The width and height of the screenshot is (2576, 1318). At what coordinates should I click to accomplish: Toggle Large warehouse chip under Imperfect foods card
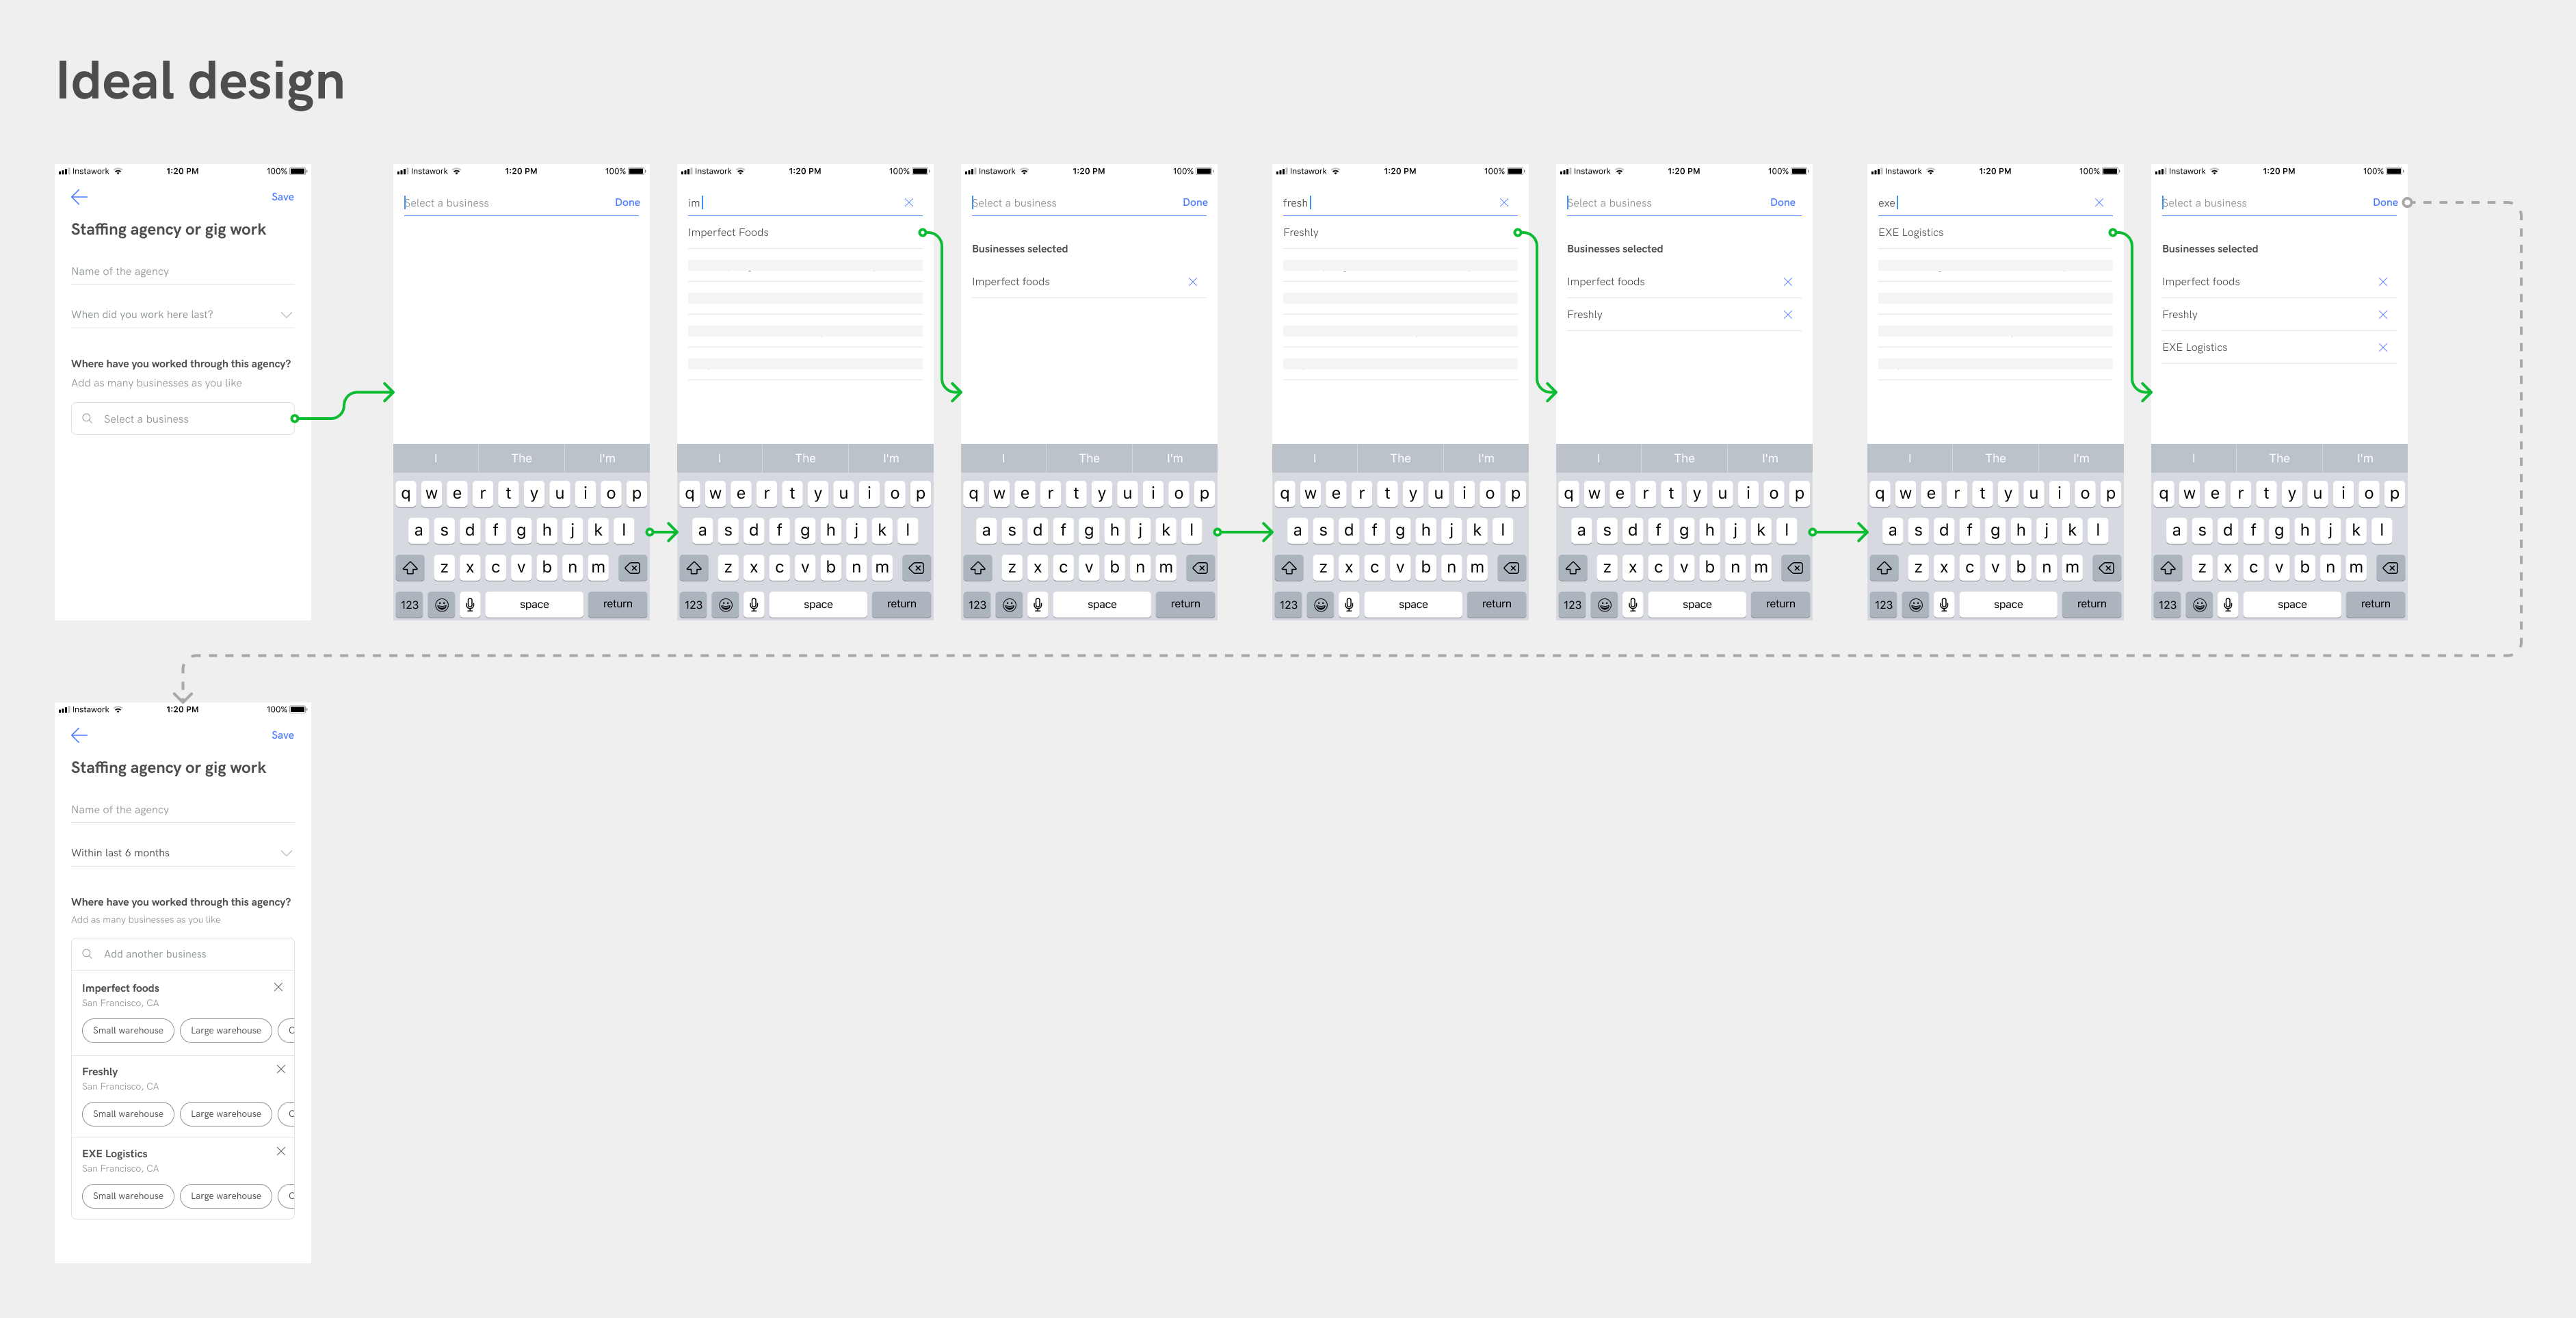226,1030
